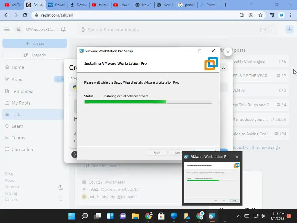Click the install app icon in address bar
The height and width of the screenshot is (223, 297).
click(x=242, y=15)
